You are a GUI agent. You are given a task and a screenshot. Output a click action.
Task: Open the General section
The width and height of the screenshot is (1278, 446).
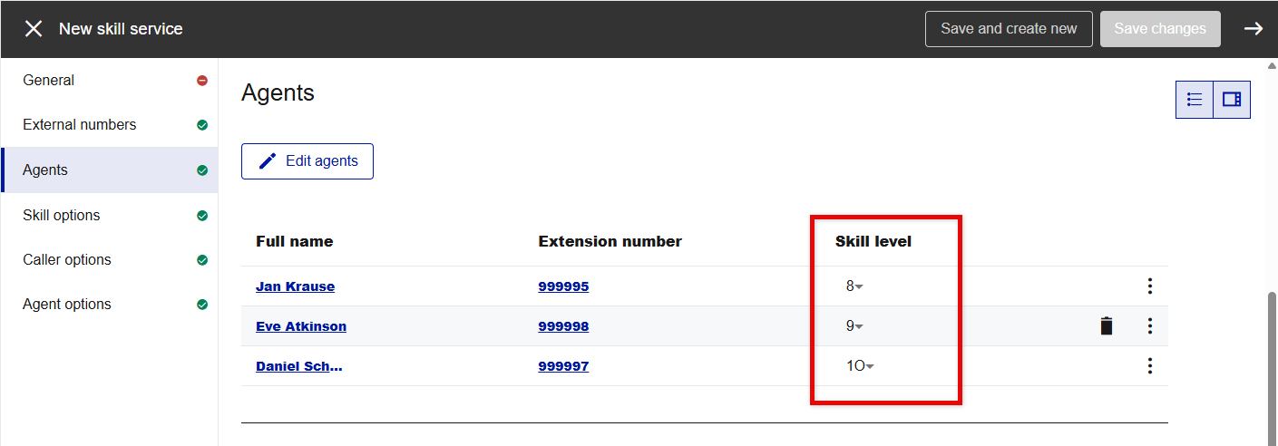click(49, 81)
